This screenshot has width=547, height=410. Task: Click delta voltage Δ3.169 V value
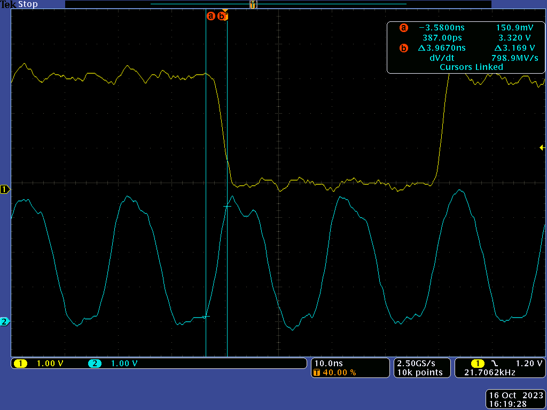pos(514,48)
